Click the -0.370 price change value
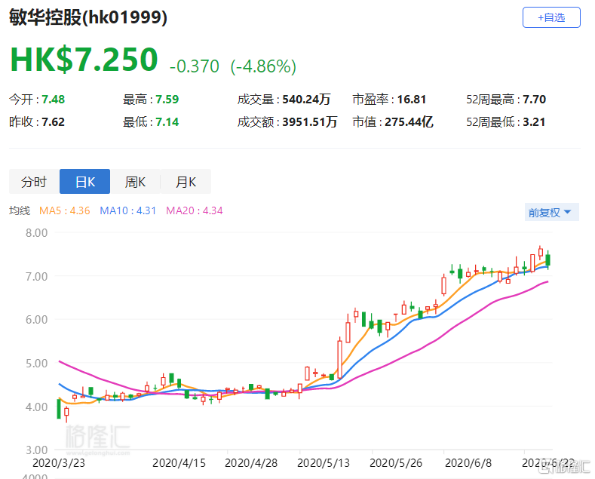595x479 pixels. pyautogui.click(x=195, y=66)
